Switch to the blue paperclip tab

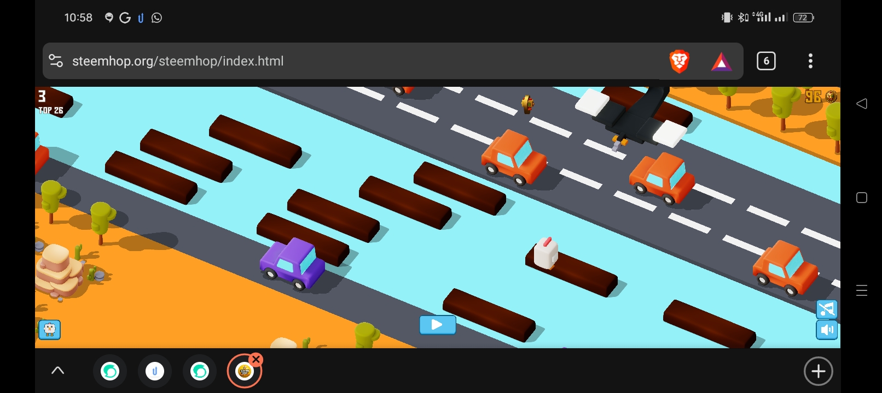point(155,372)
